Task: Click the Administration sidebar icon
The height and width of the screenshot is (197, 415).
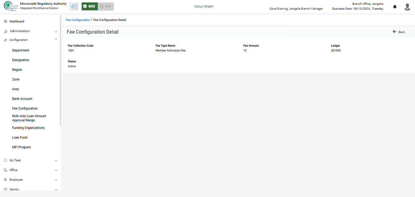Action: [x=5, y=31]
